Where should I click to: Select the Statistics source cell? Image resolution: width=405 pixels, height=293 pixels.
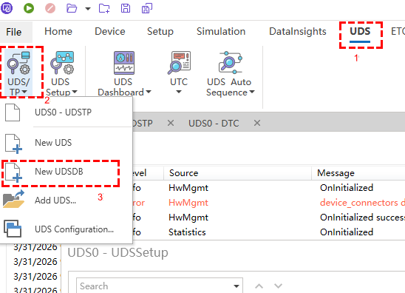coord(187,232)
